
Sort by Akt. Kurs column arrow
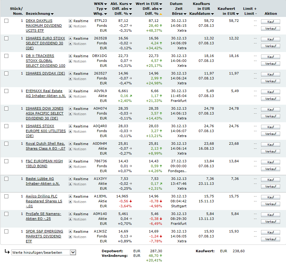coord(130,4)
